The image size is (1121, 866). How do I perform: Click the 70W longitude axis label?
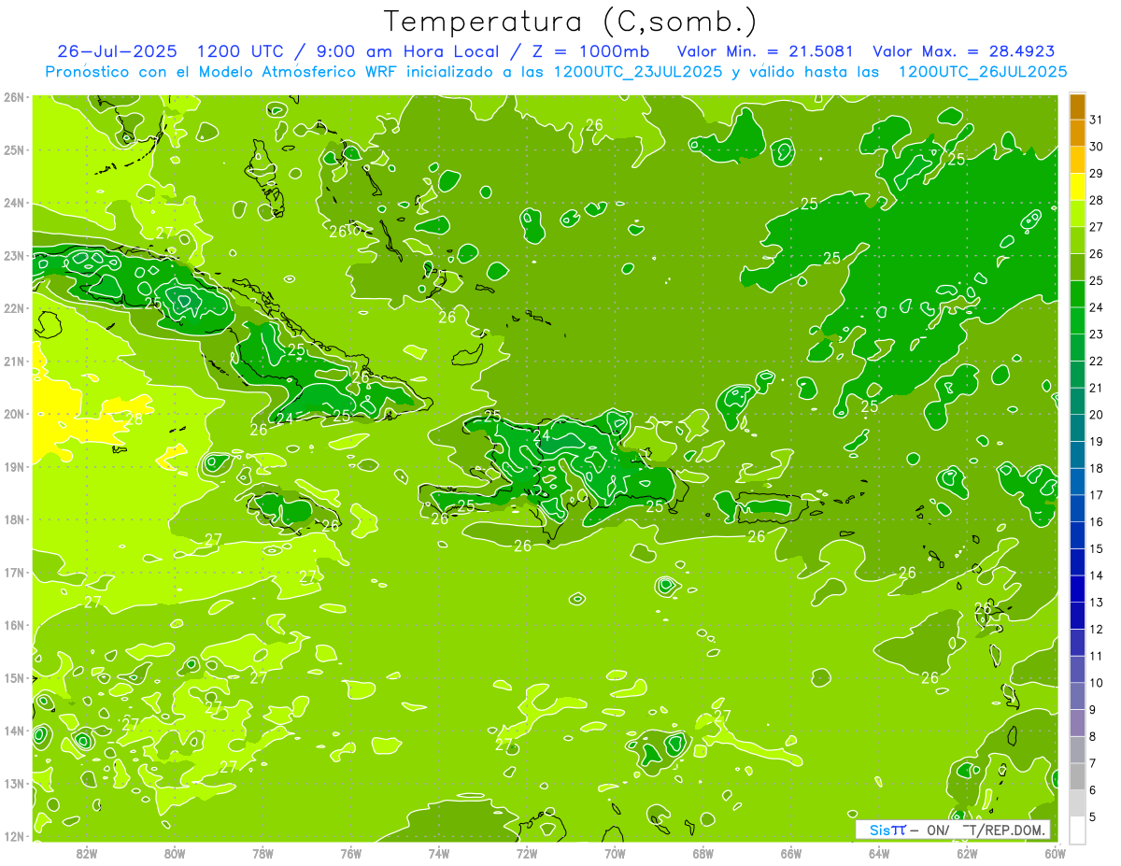(x=615, y=853)
